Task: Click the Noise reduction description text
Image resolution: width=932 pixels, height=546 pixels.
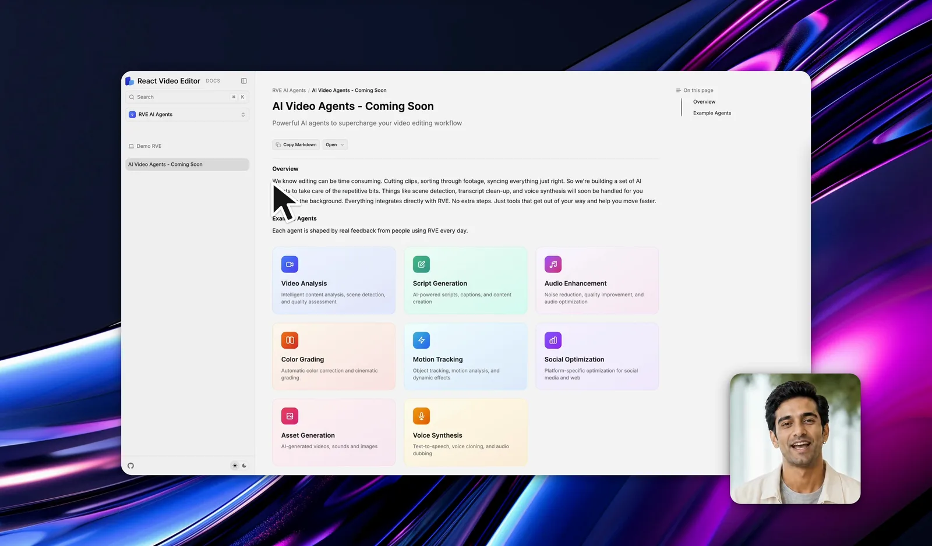Action: click(594, 299)
